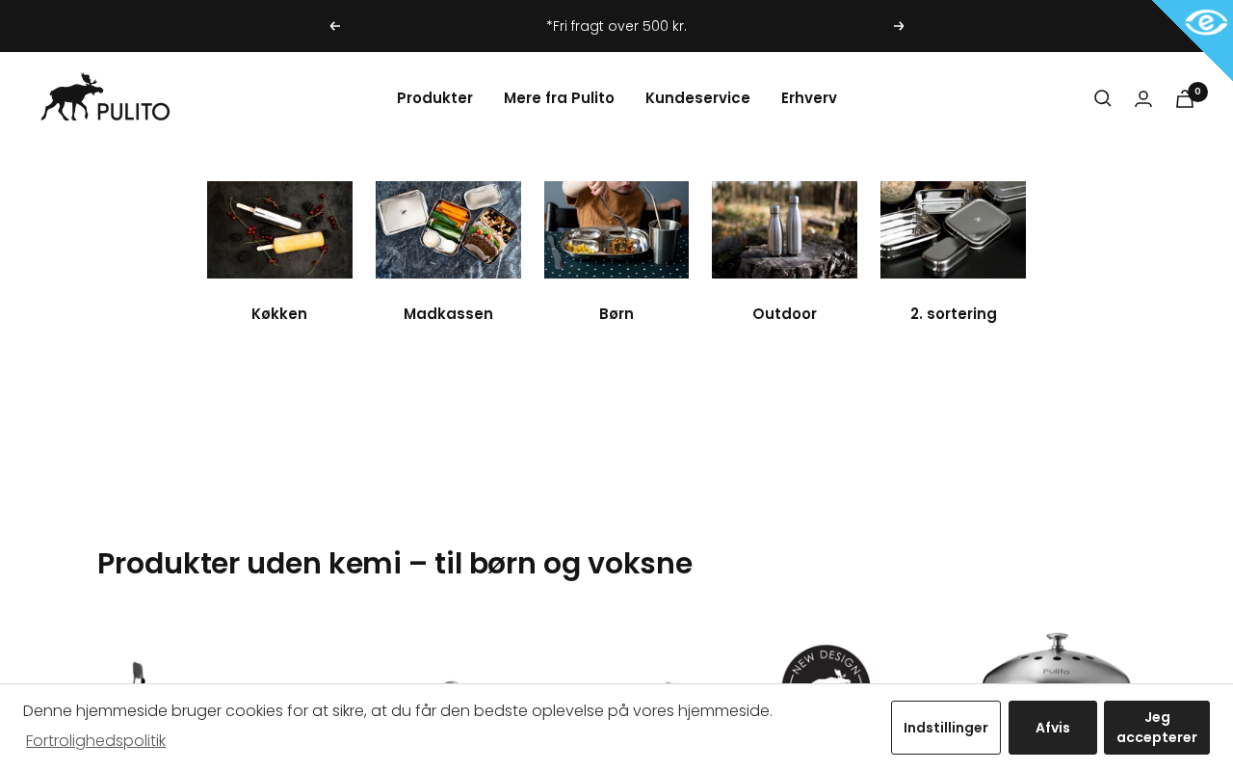Open the Erhverv menu item
Screen dimensions: 1233x771
point(809,98)
